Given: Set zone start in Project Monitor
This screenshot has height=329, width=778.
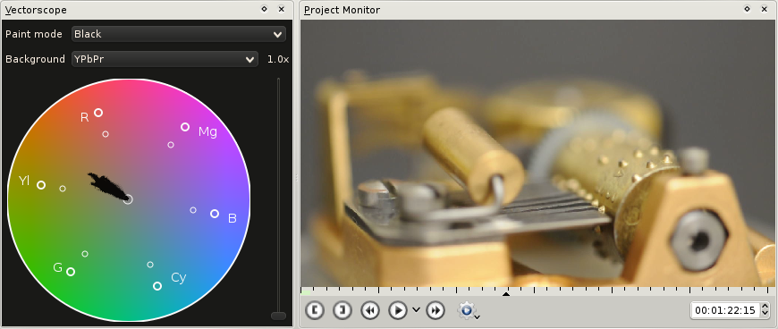Looking at the screenshot, I should click(x=315, y=310).
